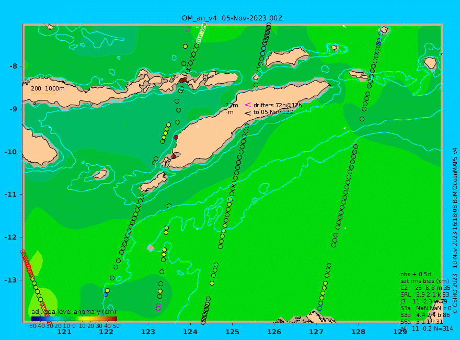Select the SRL satellite statistics row

[425, 294]
